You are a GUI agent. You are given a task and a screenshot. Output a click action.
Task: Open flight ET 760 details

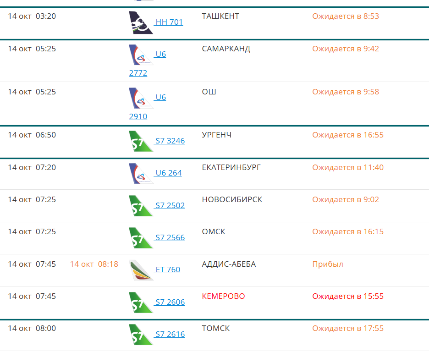[167, 269]
